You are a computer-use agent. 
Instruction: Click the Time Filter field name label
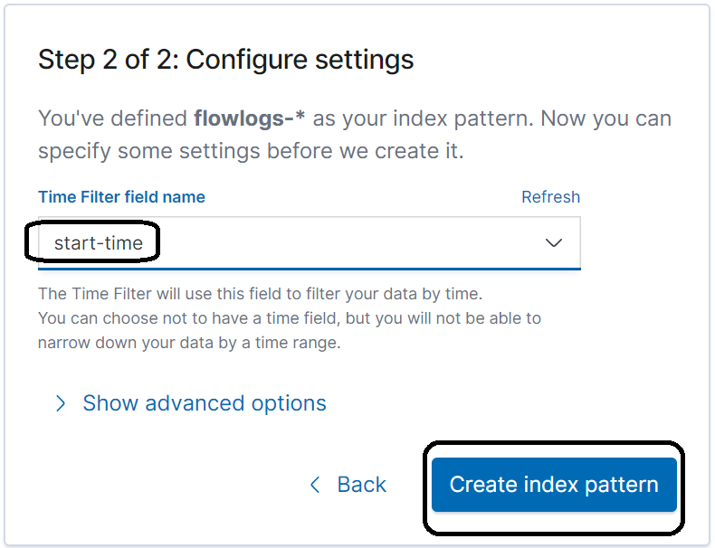[x=122, y=197]
